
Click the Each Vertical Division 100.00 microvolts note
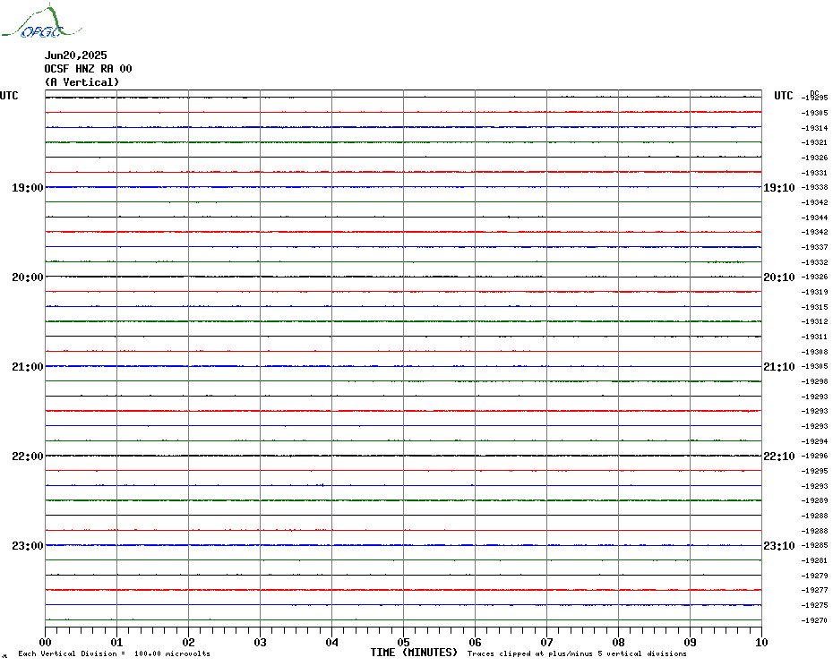(115, 653)
